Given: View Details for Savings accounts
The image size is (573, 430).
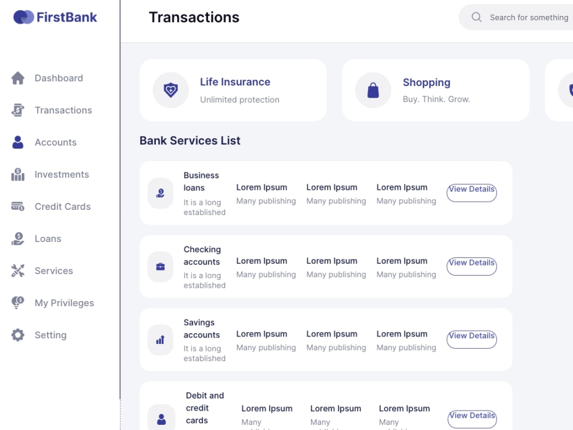Looking at the screenshot, I should pos(472,339).
